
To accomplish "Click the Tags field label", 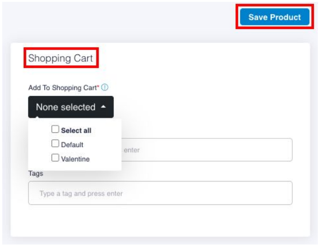I will (x=36, y=173).
